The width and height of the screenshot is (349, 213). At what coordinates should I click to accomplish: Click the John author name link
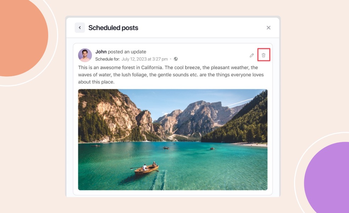point(101,52)
